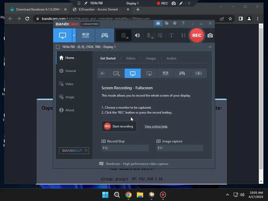Click the pencil draw icon on the top bar
The height and width of the screenshot is (201, 268).
(181, 3)
